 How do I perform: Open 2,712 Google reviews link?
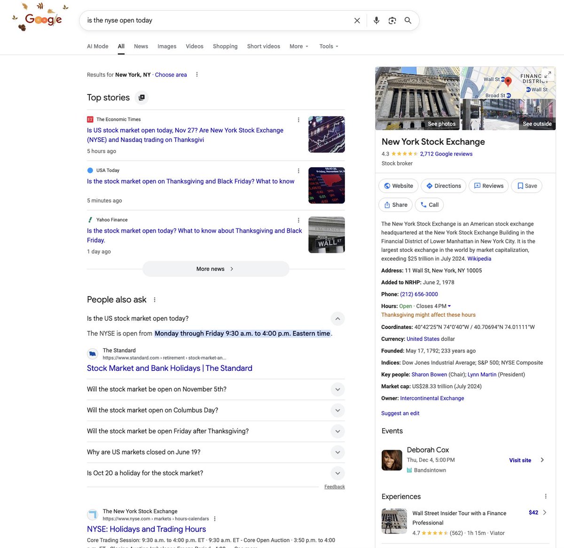(x=446, y=154)
